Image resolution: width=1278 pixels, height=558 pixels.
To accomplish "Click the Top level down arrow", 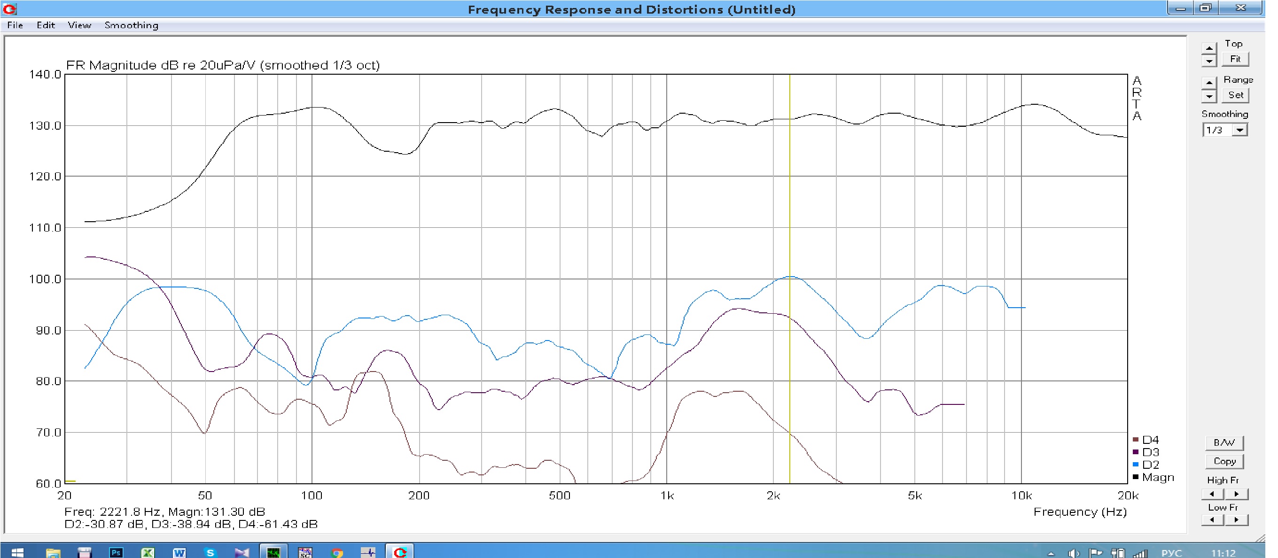I will pyautogui.click(x=1209, y=61).
